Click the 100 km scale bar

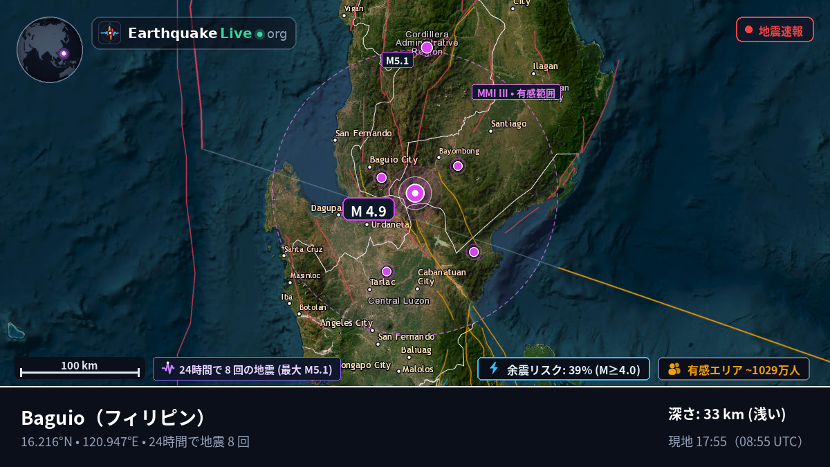coord(80,368)
